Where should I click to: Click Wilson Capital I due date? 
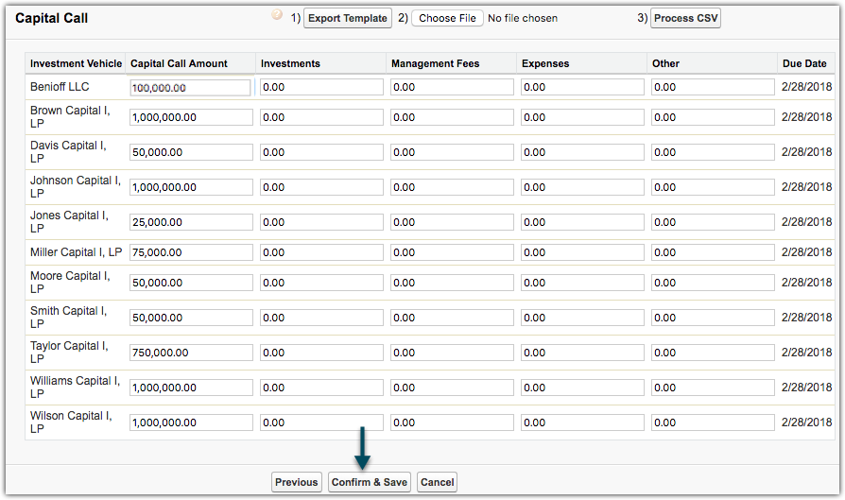[x=807, y=422]
